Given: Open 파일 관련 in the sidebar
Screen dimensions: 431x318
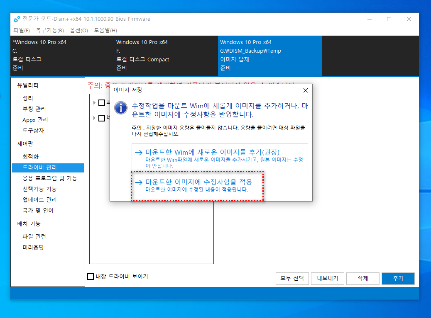Looking at the screenshot, I should (34, 236).
